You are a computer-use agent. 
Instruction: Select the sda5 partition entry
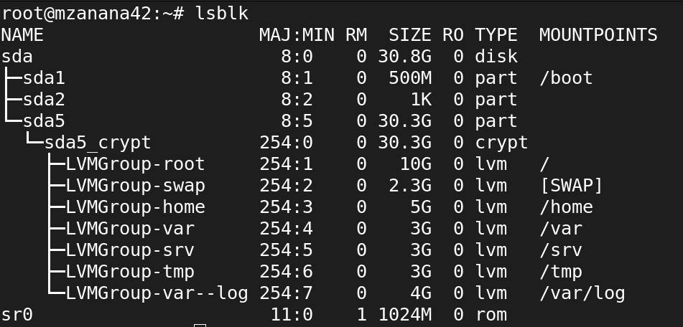point(44,121)
